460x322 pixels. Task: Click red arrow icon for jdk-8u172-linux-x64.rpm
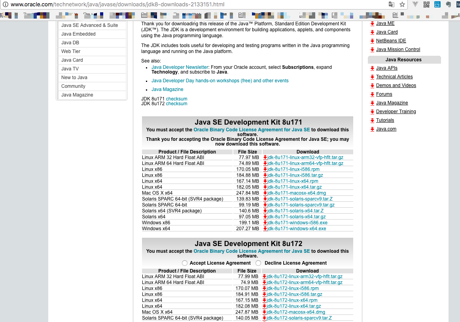point(264,300)
